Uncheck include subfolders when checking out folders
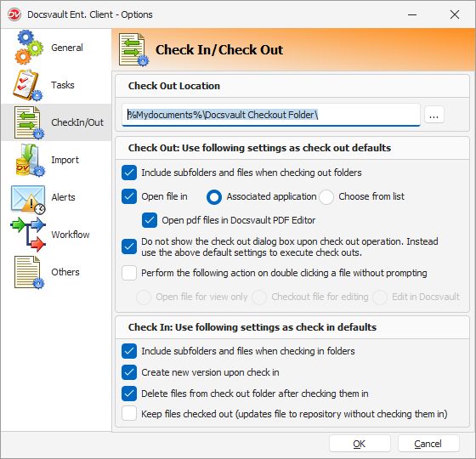The height and width of the screenshot is (459, 476). 129,173
